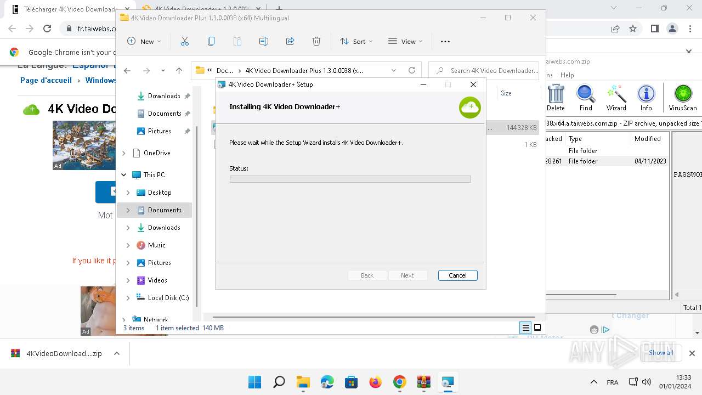Open taskbar Search

tap(279, 382)
